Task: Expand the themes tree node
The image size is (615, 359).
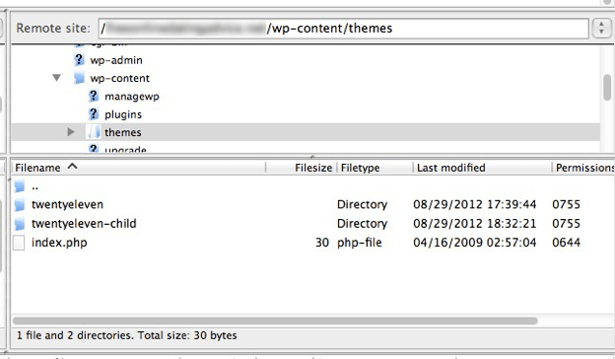Action: click(71, 132)
